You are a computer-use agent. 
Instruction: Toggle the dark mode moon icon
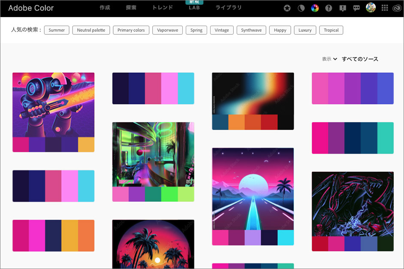click(x=301, y=8)
